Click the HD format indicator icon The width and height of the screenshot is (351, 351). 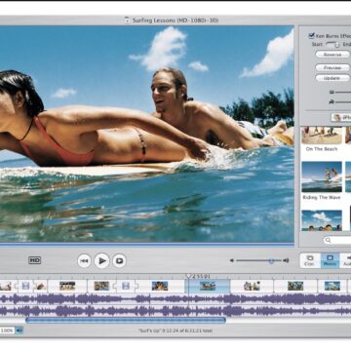pyautogui.click(x=34, y=260)
